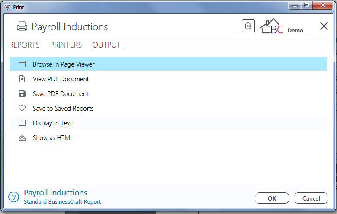Close the dialog with the large X

pyautogui.click(x=324, y=26)
